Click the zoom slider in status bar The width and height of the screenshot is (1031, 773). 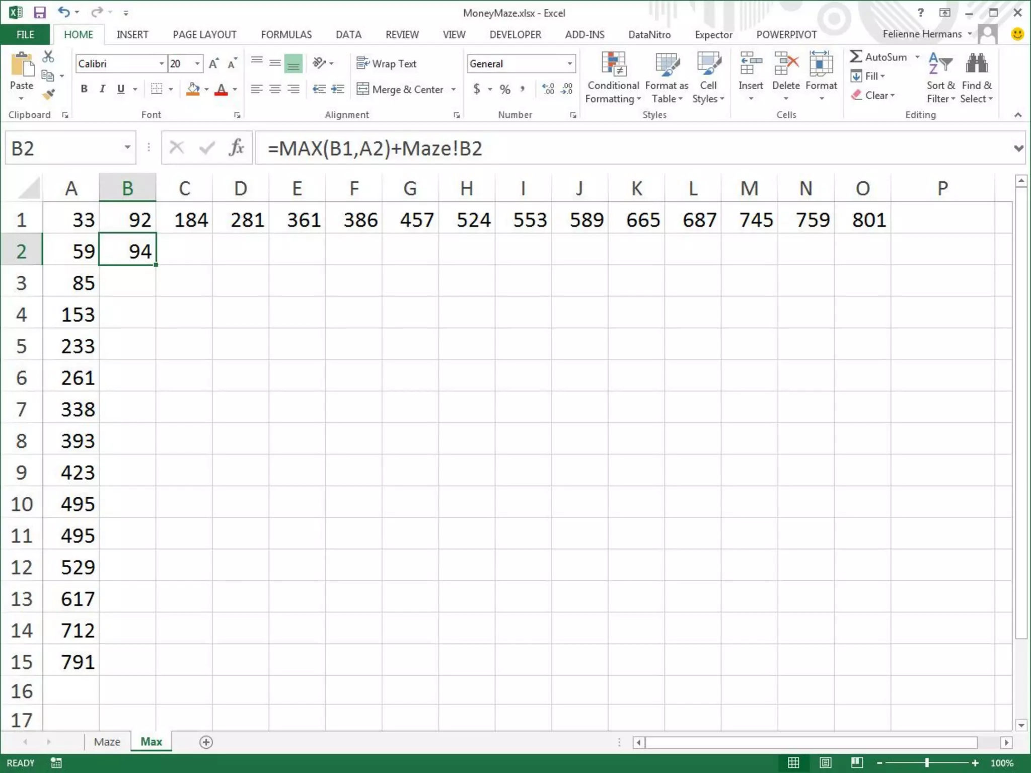[x=927, y=763]
